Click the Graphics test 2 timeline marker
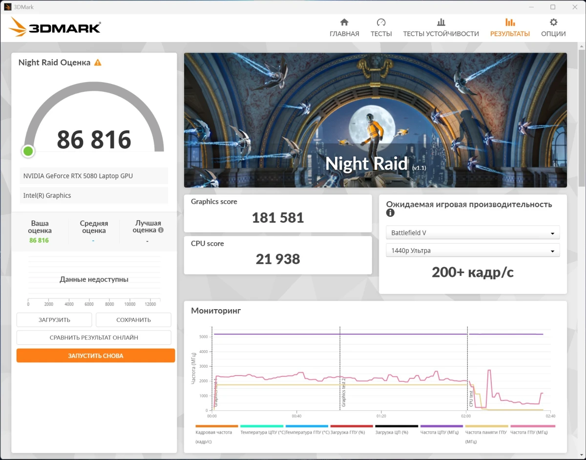Viewport: 586px width, 460px height. [343, 392]
